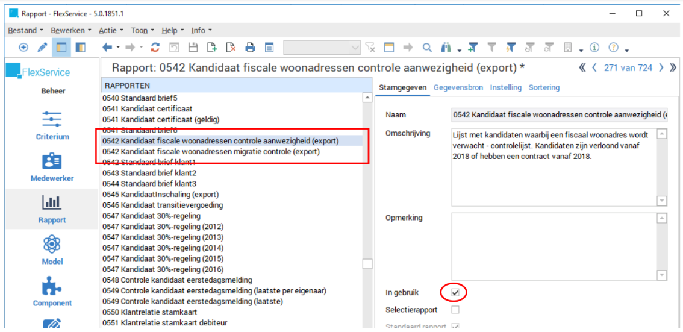Expand the Bestand menu

coord(25,30)
